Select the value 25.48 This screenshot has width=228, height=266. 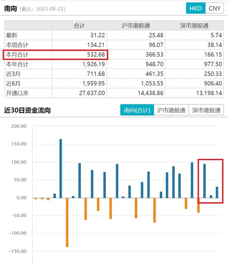[x=156, y=35]
